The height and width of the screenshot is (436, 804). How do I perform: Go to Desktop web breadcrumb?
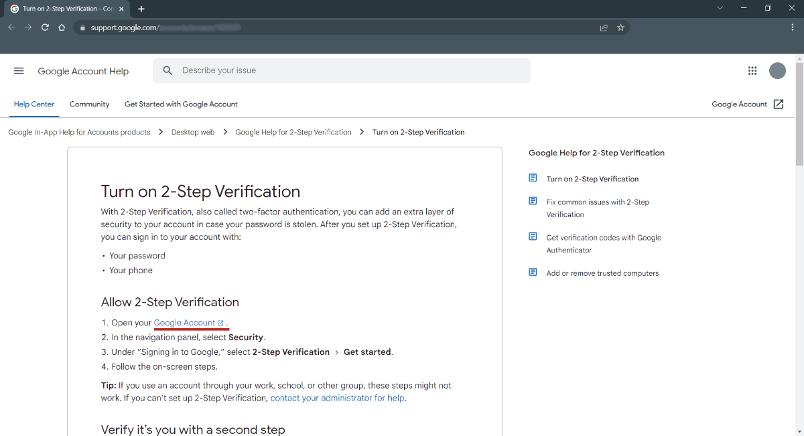(x=193, y=133)
